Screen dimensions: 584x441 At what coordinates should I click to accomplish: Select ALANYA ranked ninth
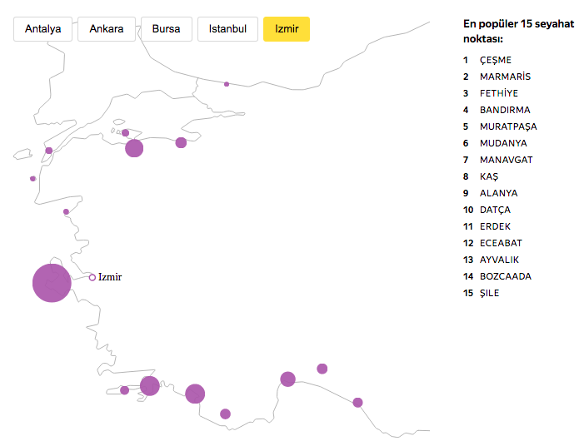coord(498,193)
